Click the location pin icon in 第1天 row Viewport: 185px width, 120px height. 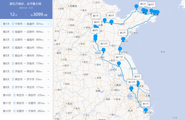coord(13,24)
